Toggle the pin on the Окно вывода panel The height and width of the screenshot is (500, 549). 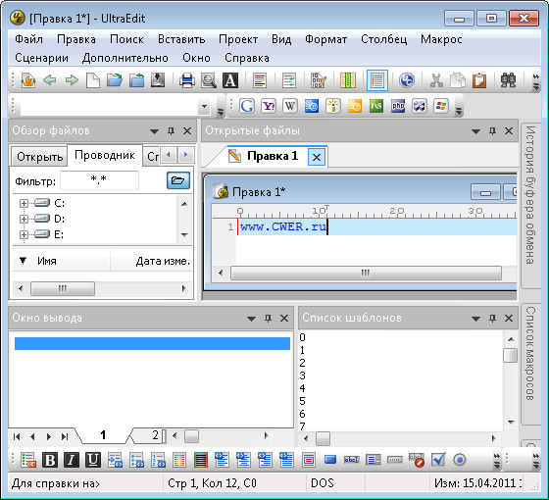point(268,319)
